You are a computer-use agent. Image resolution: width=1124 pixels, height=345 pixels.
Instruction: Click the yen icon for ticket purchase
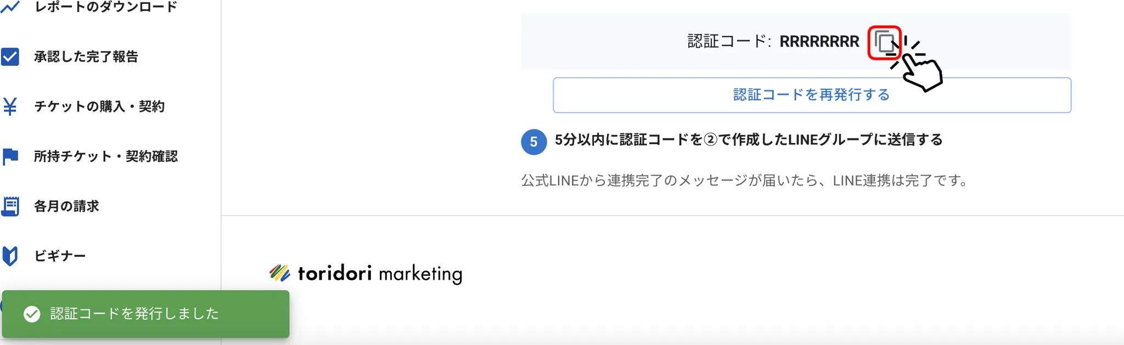[10, 106]
